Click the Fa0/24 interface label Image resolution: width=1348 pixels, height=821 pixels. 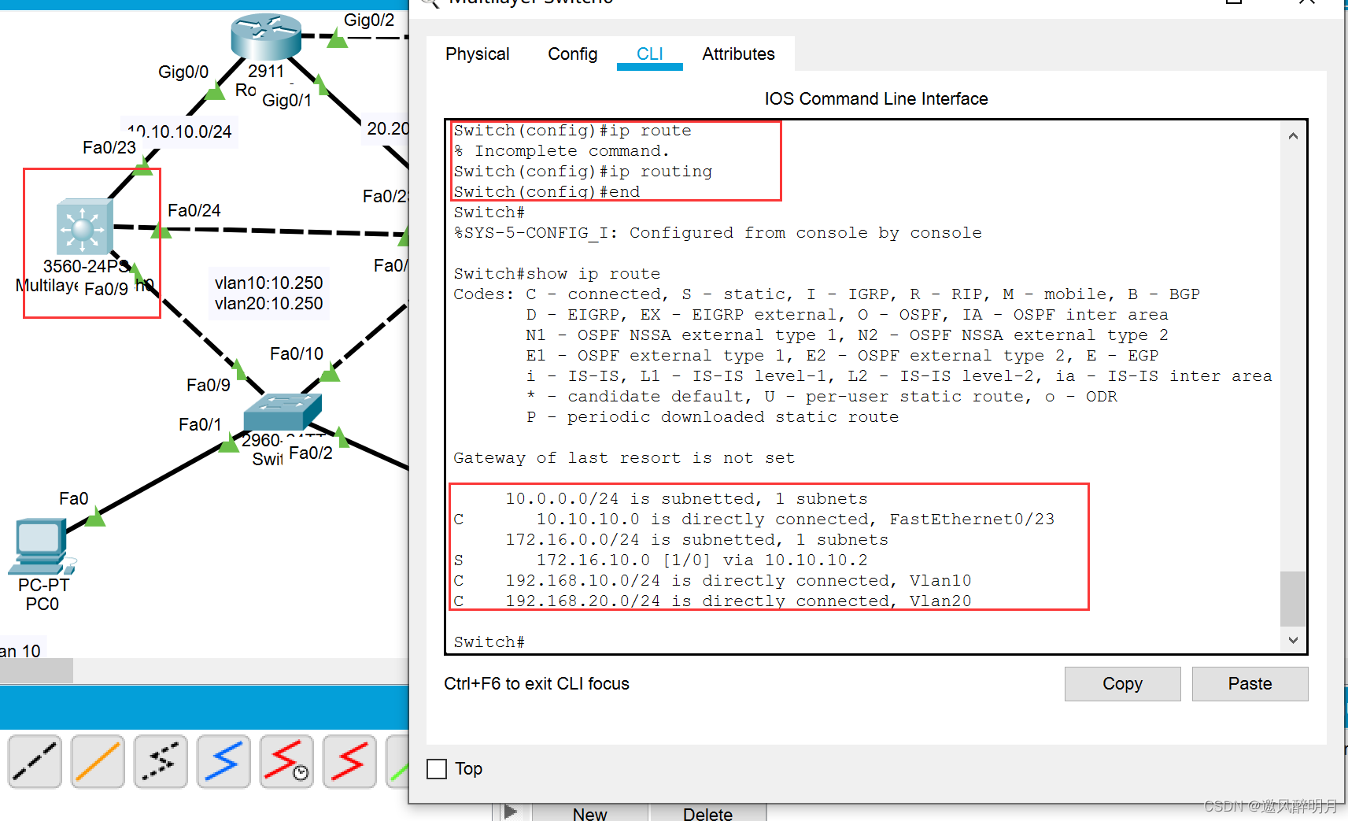click(194, 210)
